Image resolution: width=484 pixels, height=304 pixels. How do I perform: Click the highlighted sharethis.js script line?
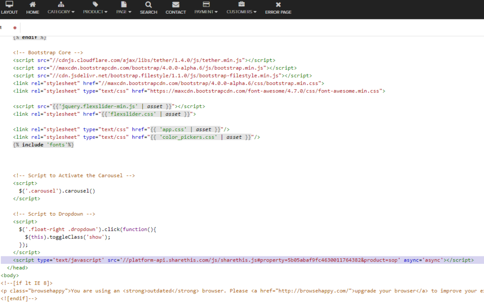click(243, 260)
